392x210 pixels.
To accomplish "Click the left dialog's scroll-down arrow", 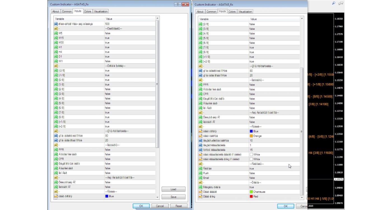I will click(157, 197).
